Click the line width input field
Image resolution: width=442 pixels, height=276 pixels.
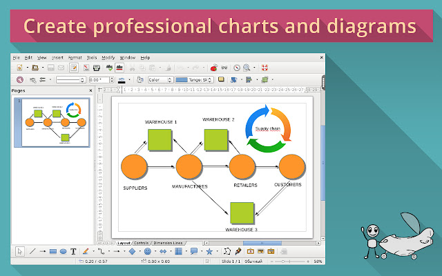99,80
